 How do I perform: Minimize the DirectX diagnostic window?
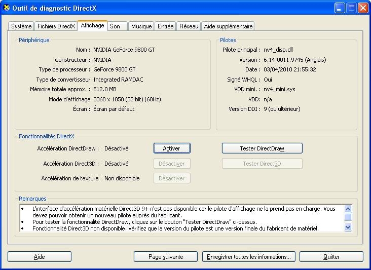[340, 8]
